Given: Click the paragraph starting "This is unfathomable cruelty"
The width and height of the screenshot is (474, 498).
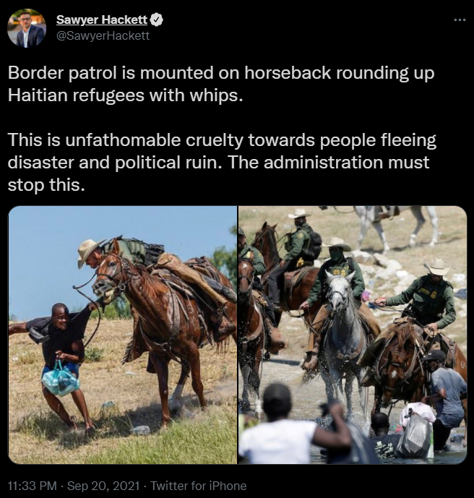Looking at the screenshot, I should point(222,162).
